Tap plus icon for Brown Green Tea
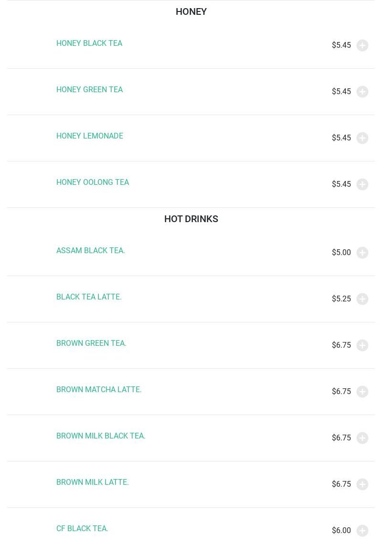Image resolution: width=382 pixels, height=545 pixels. pos(362,345)
